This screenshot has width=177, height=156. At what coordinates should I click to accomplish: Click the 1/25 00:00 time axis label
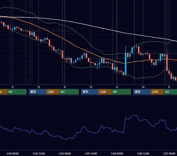[65, 153]
